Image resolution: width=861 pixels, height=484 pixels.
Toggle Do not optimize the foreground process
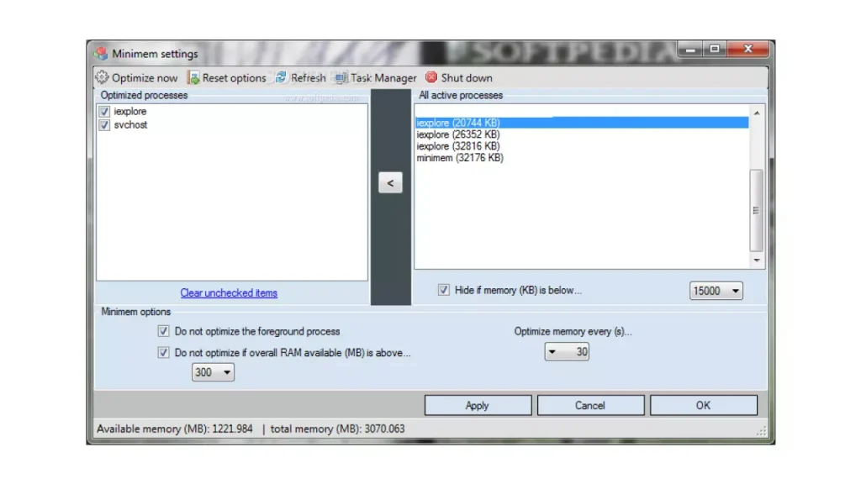click(163, 331)
